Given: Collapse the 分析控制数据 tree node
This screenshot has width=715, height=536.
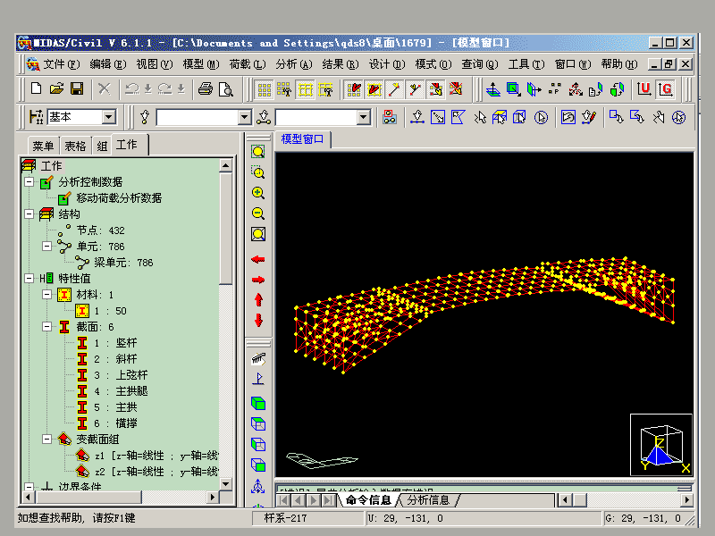Looking at the screenshot, I should click(x=29, y=182).
